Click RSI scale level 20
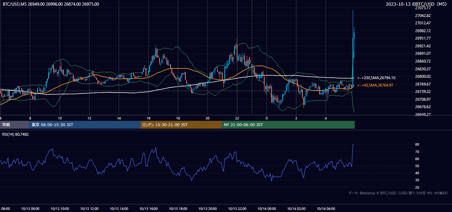Image resolution: width=452 pixels, height=212 pixels. click(x=417, y=187)
